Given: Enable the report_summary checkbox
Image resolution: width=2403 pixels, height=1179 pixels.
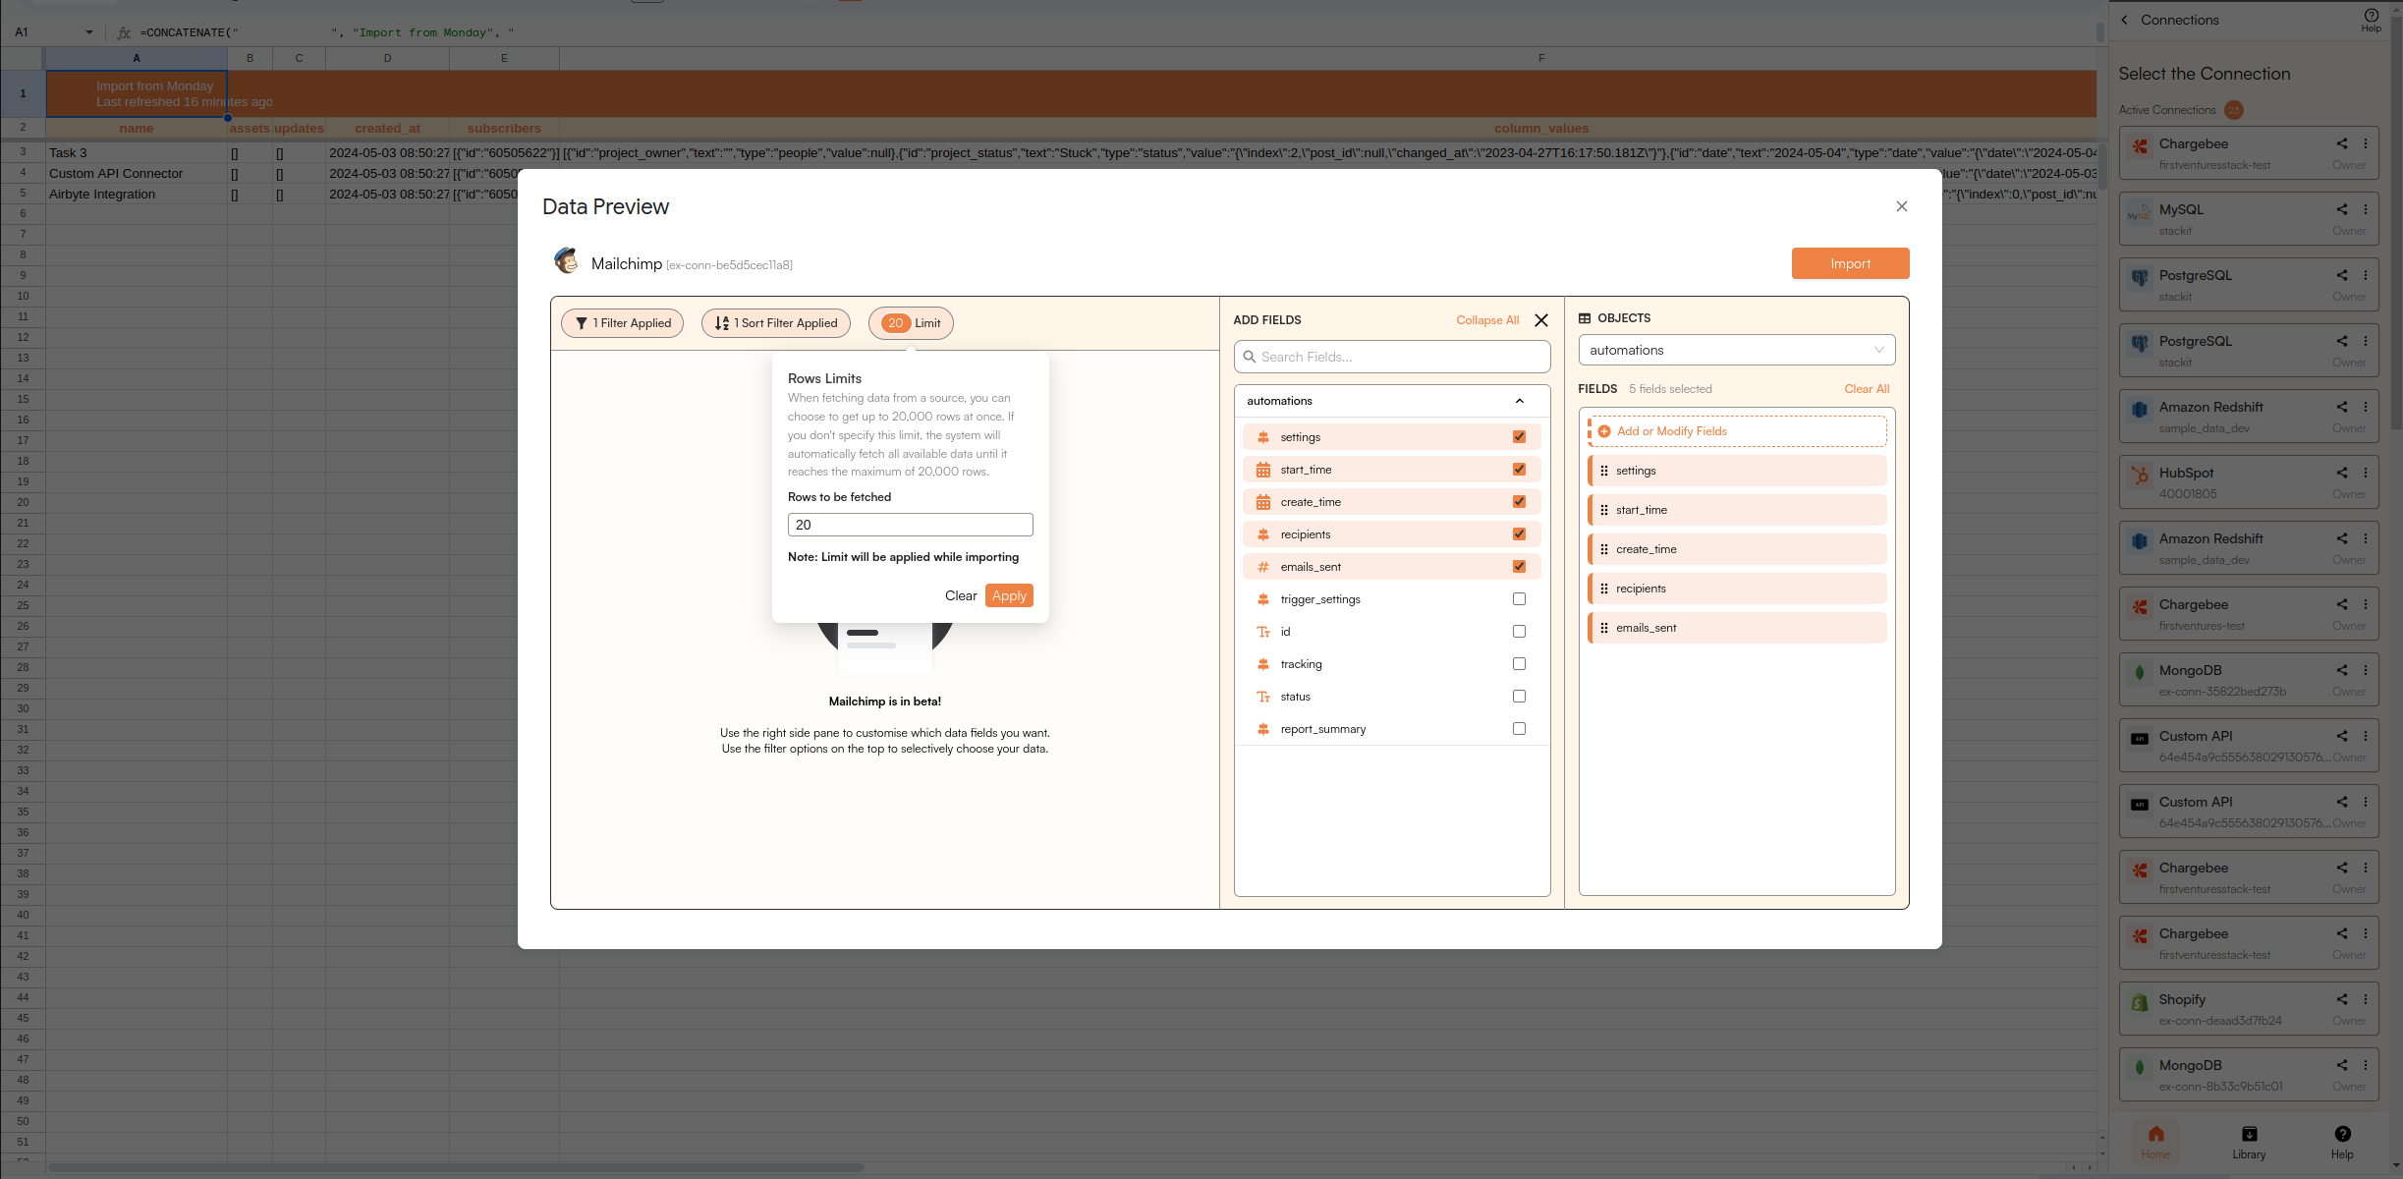Looking at the screenshot, I should click(x=1519, y=729).
